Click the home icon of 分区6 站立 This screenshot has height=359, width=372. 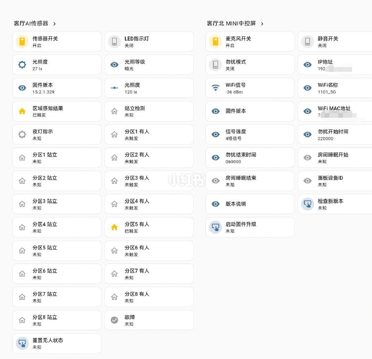click(x=22, y=274)
